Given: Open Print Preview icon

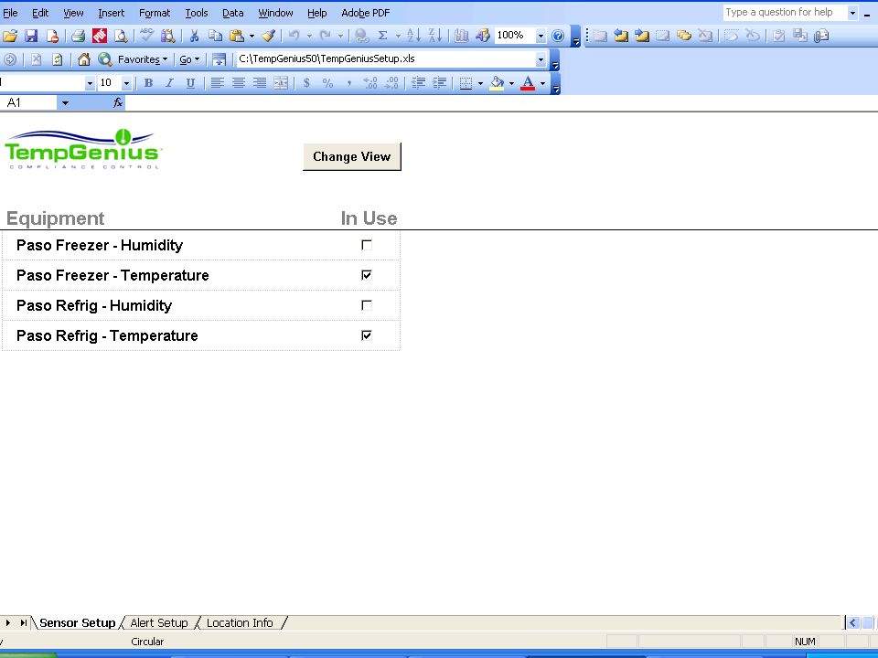Looking at the screenshot, I should point(121,36).
